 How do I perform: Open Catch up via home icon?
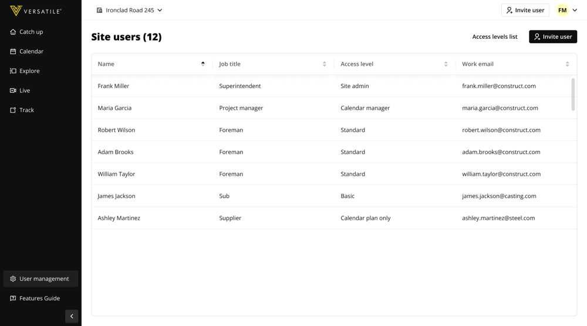(x=13, y=32)
